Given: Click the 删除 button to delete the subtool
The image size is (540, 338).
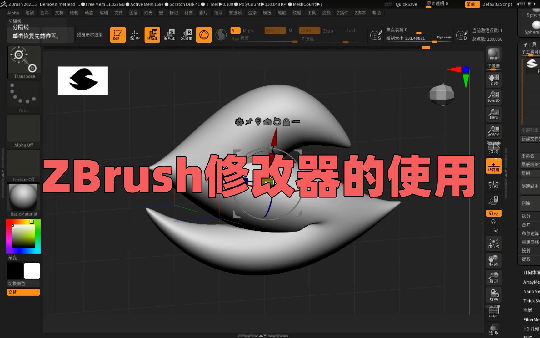Looking at the screenshot, I should (x=526, y=203).
